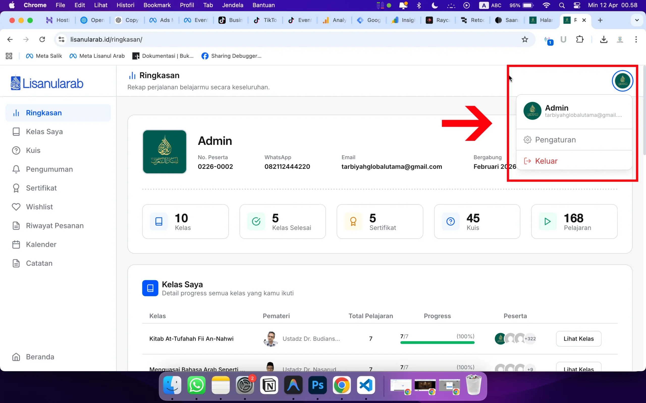Open Kalender in the sidebar
The height and width of the screenshot is (403, 646).
[x=41, y=244]
